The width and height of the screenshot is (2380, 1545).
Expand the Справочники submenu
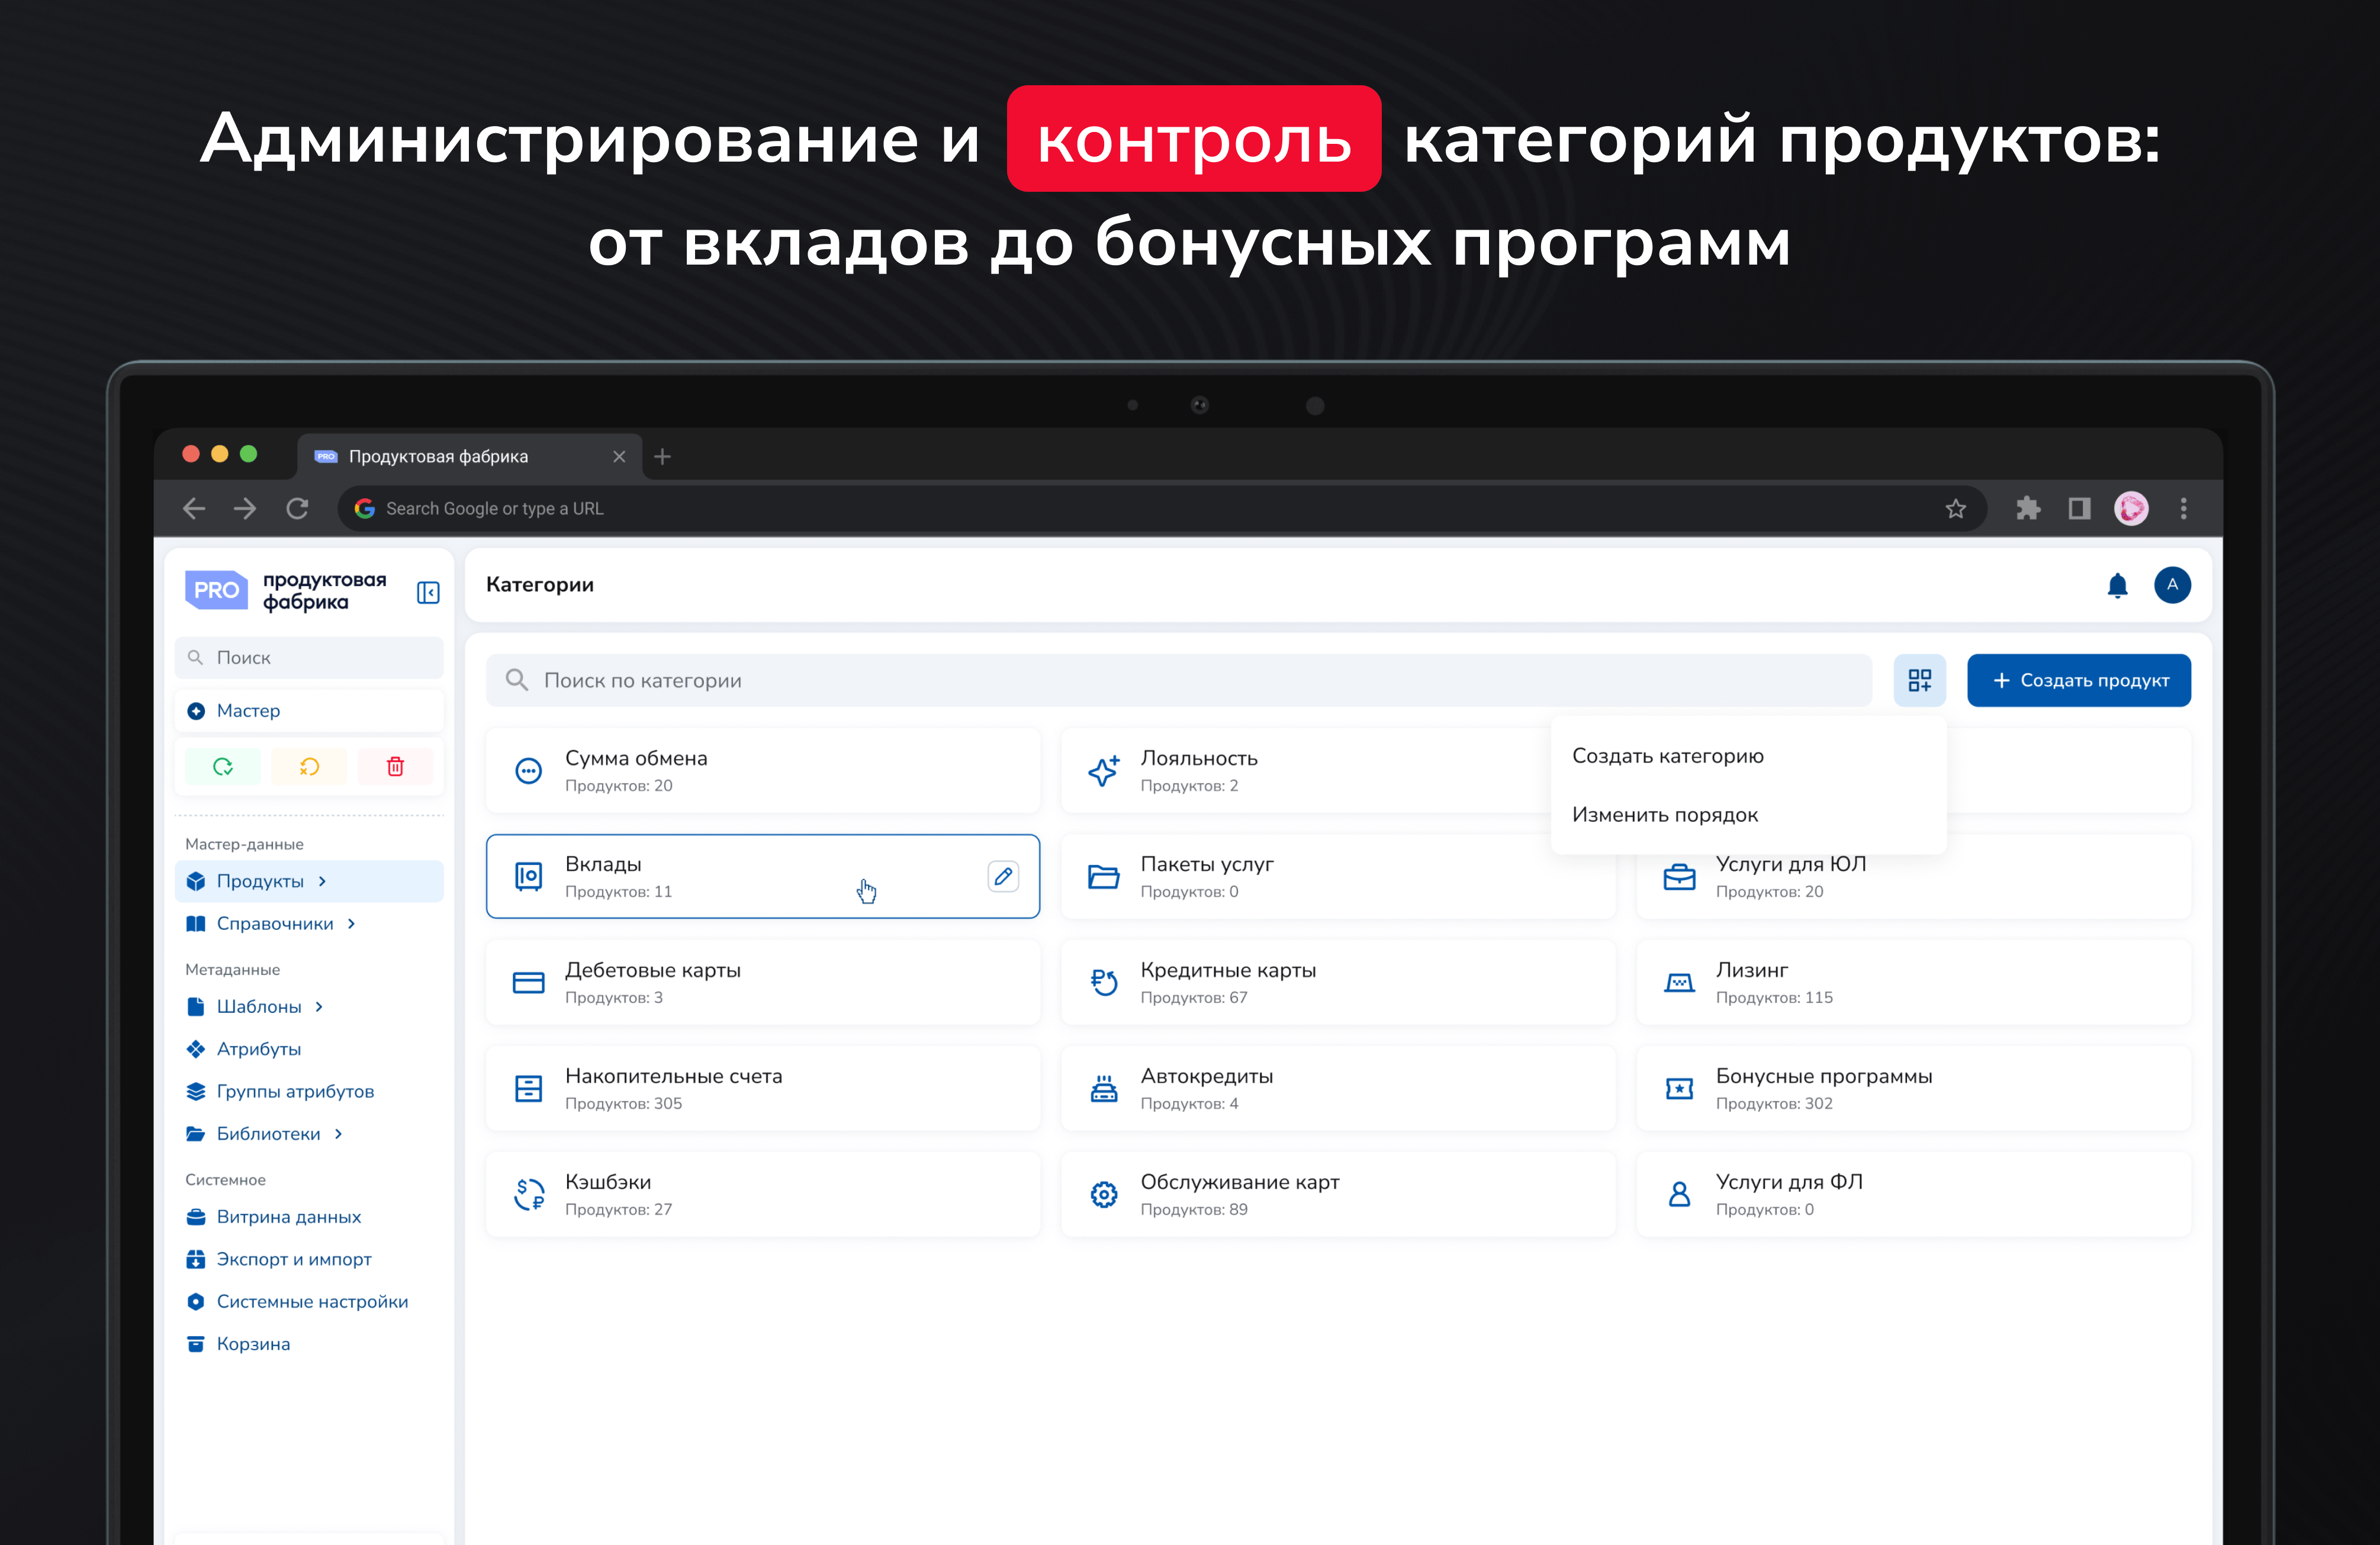pos(351,923)
